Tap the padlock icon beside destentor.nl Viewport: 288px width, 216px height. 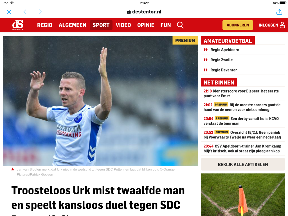tap(129, 12)
